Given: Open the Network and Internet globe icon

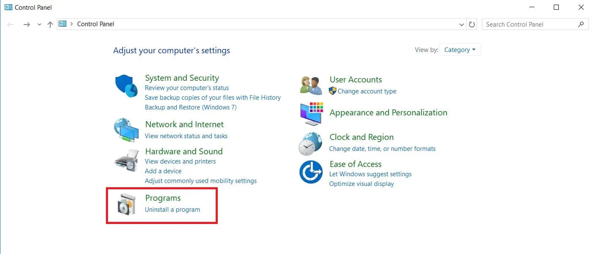Looking at the screenshot, I should (x=126, y=130).
